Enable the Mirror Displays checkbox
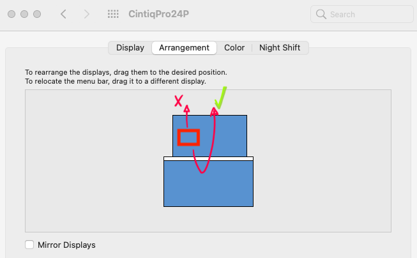The height and width of the screenshot is (258, 417). (x=29, y=245)
